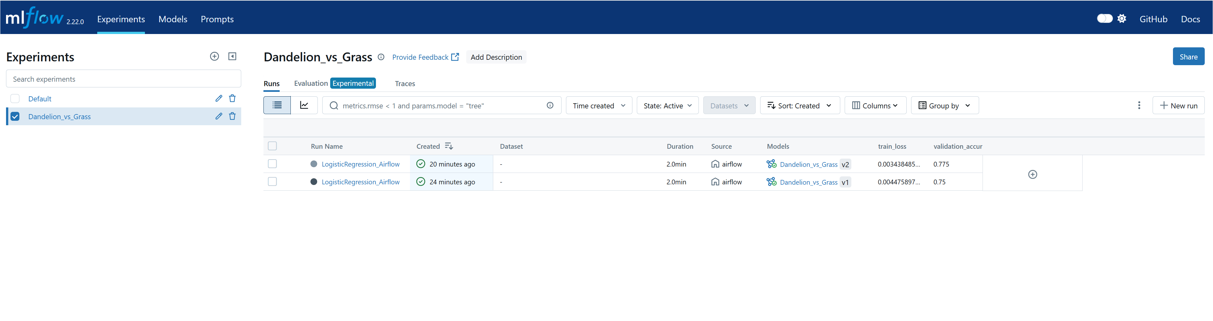The image size is (1213, 321).
Task: Expand the Time created dropdown
Action: pyautogui.click(x=598, y=106)
